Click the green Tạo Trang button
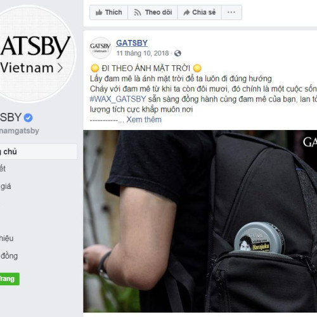 click(x=10, y=279)
